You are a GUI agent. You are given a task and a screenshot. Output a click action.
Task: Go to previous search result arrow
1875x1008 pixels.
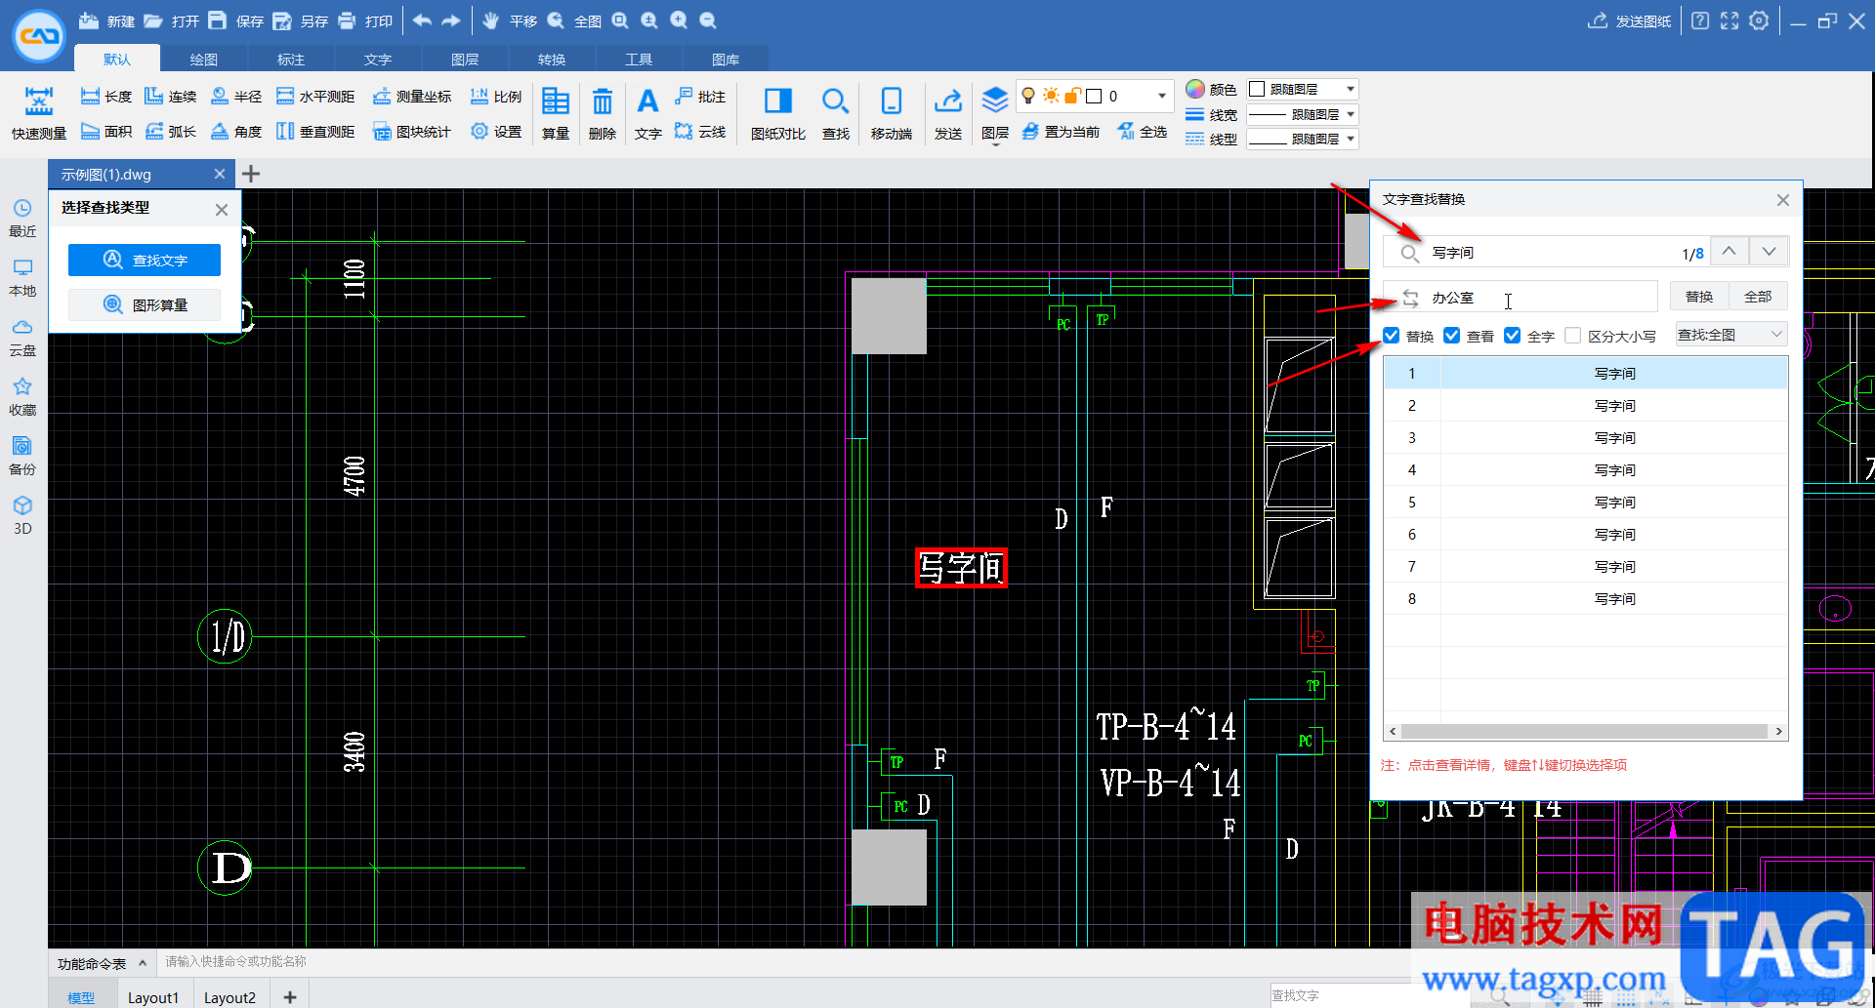1729,252
